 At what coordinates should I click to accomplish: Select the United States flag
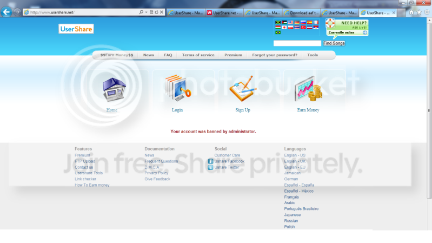coord(291,22)
